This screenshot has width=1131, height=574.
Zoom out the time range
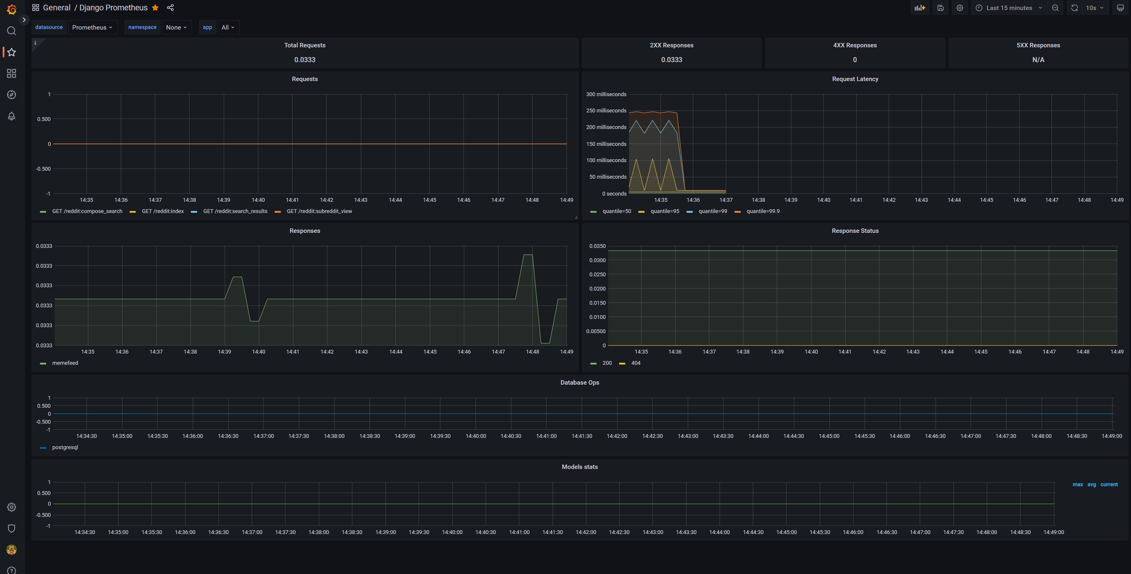(1055, 8)
